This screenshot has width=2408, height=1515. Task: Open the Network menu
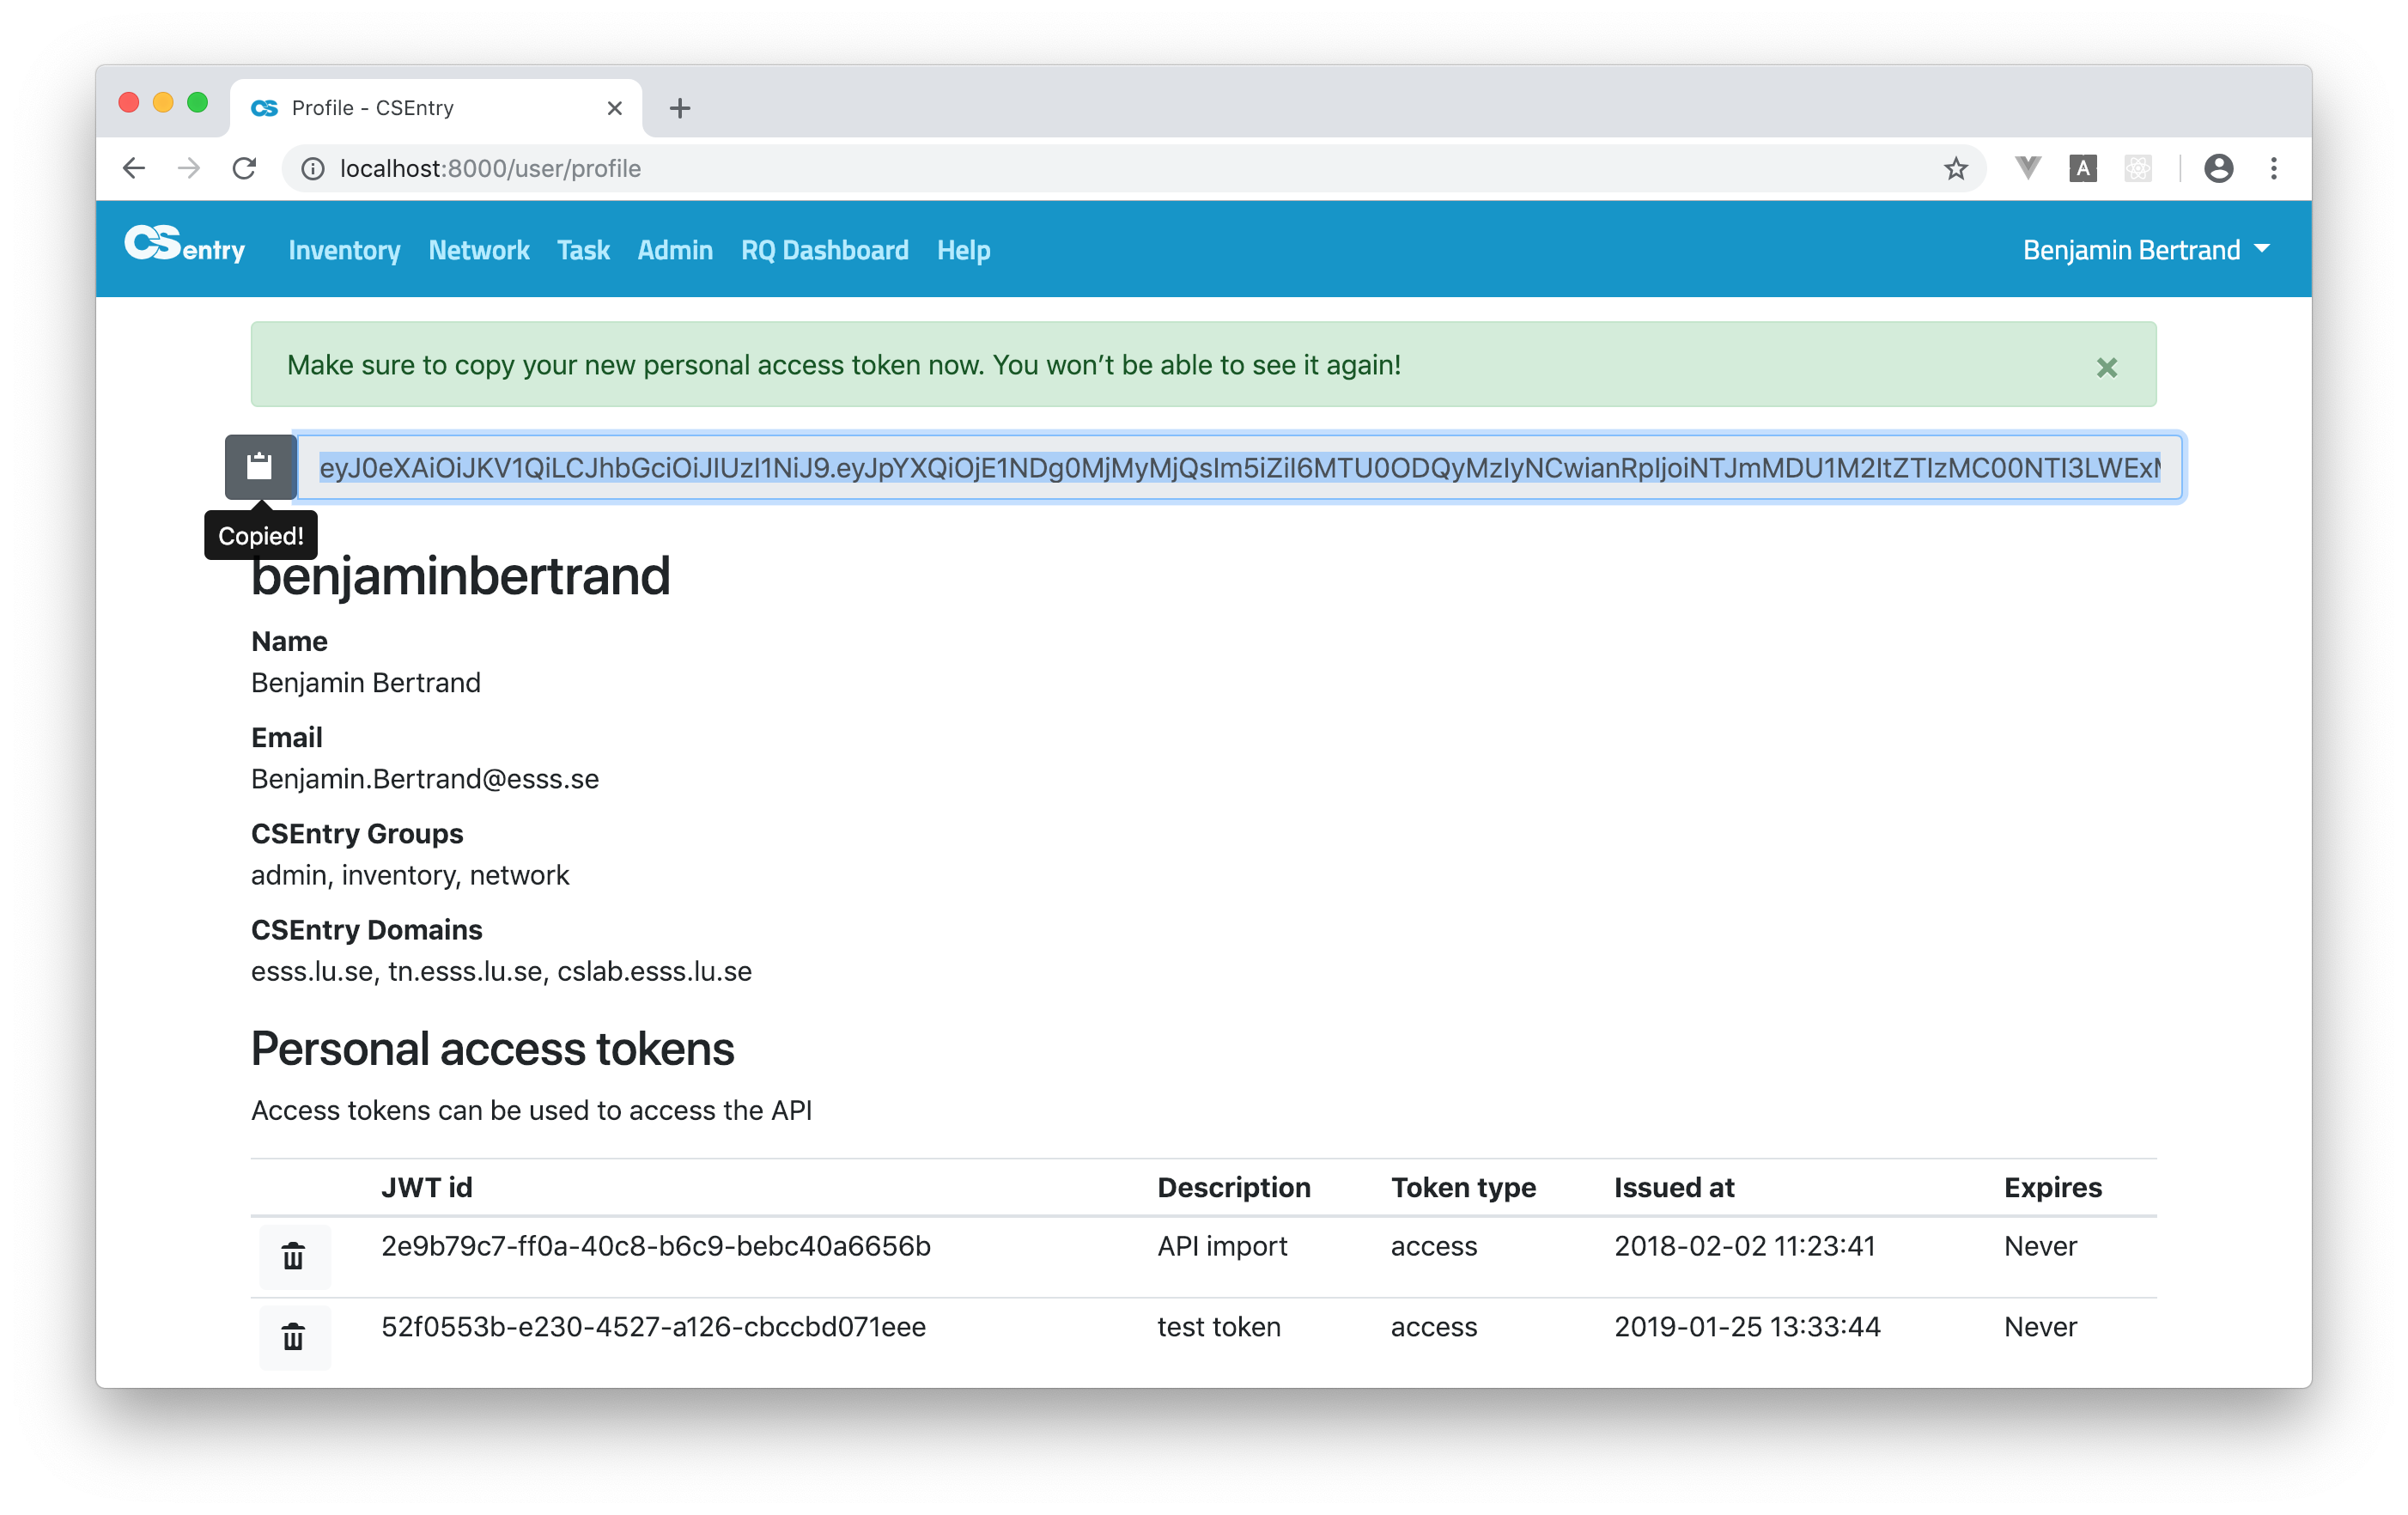click(x=479, y=250)
